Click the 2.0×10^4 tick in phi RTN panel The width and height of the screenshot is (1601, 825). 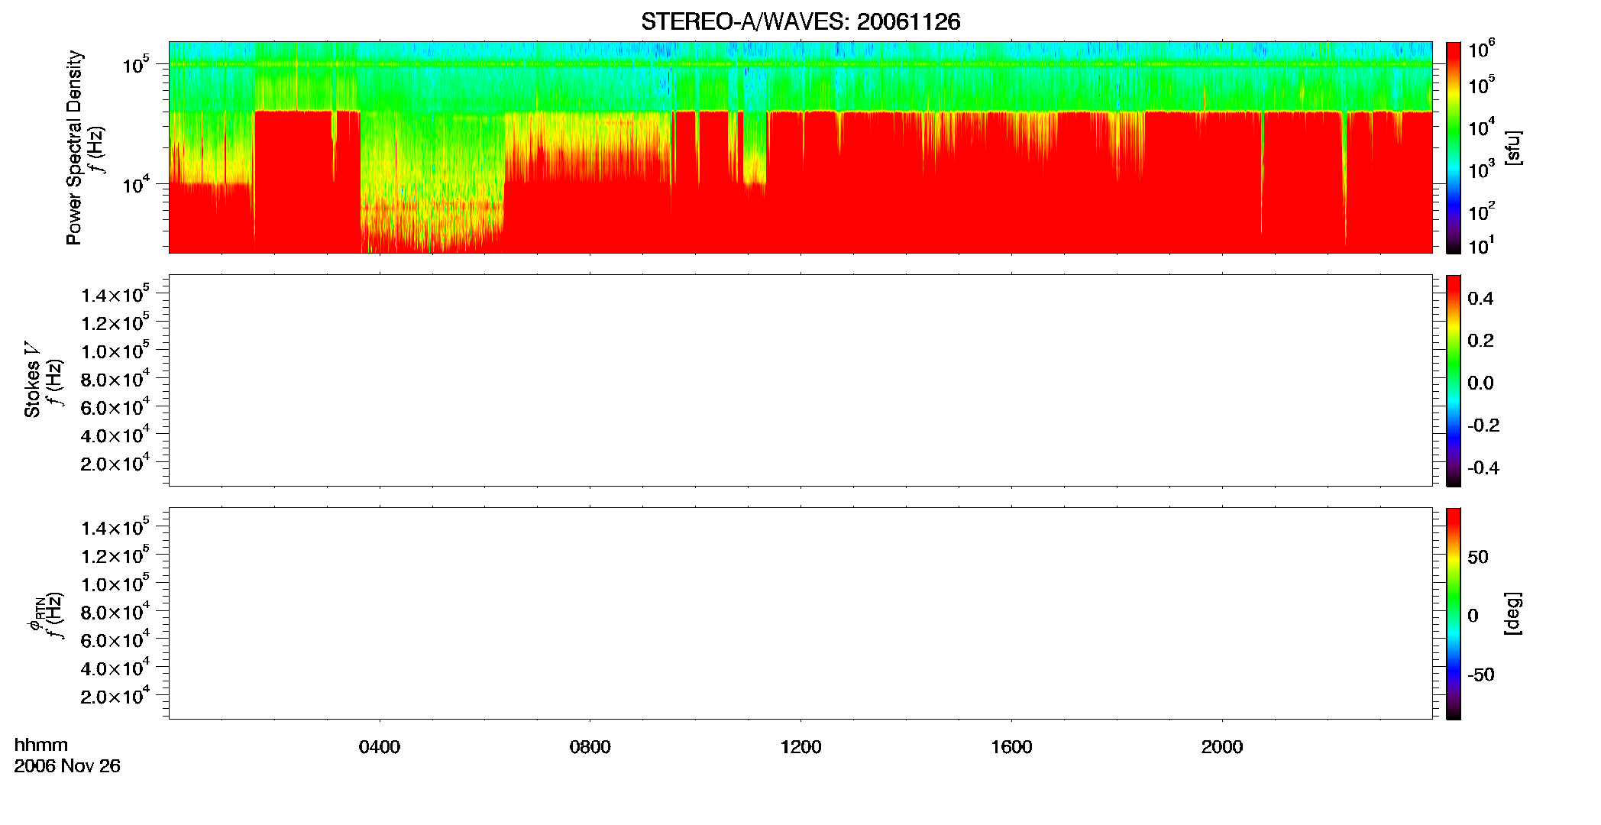(115, 695)
